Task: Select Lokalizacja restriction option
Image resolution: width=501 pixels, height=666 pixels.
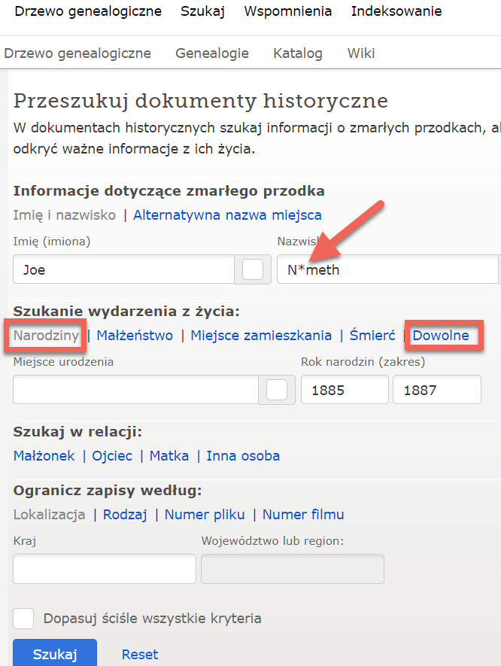Action: (49, 515)
